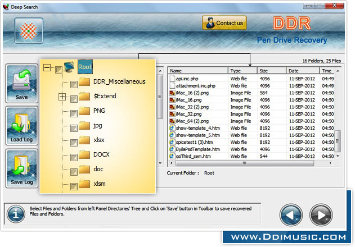
Task: Select DDR_Miscellaneous in the directory tree
Action: coord(119,81)
